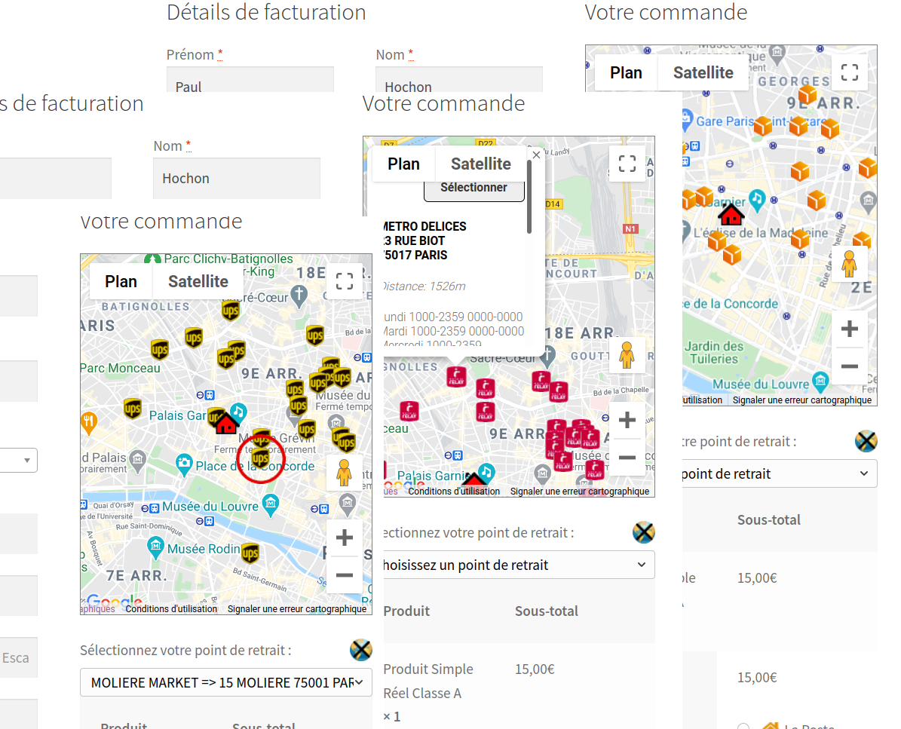Switch the red relay map to Satellite view

(481, 164)
